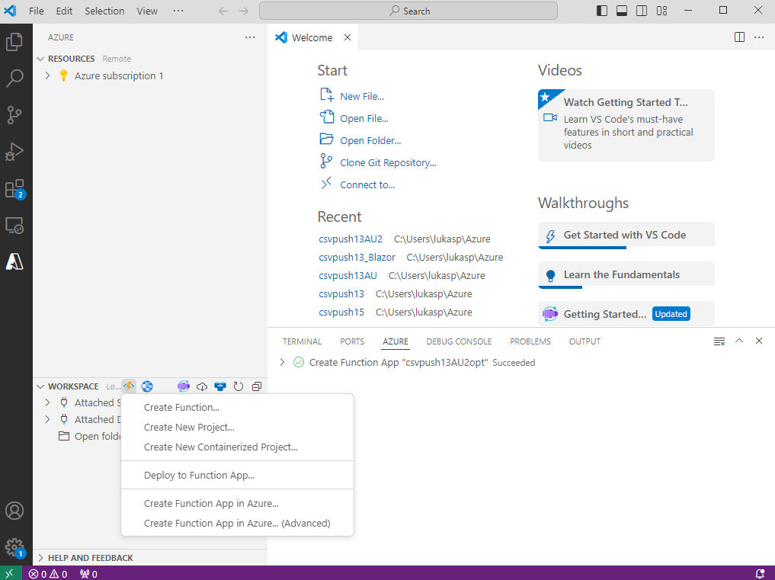Switch to the TERMINAL tab
775x580 pixels.
click(x=302, y=341)
